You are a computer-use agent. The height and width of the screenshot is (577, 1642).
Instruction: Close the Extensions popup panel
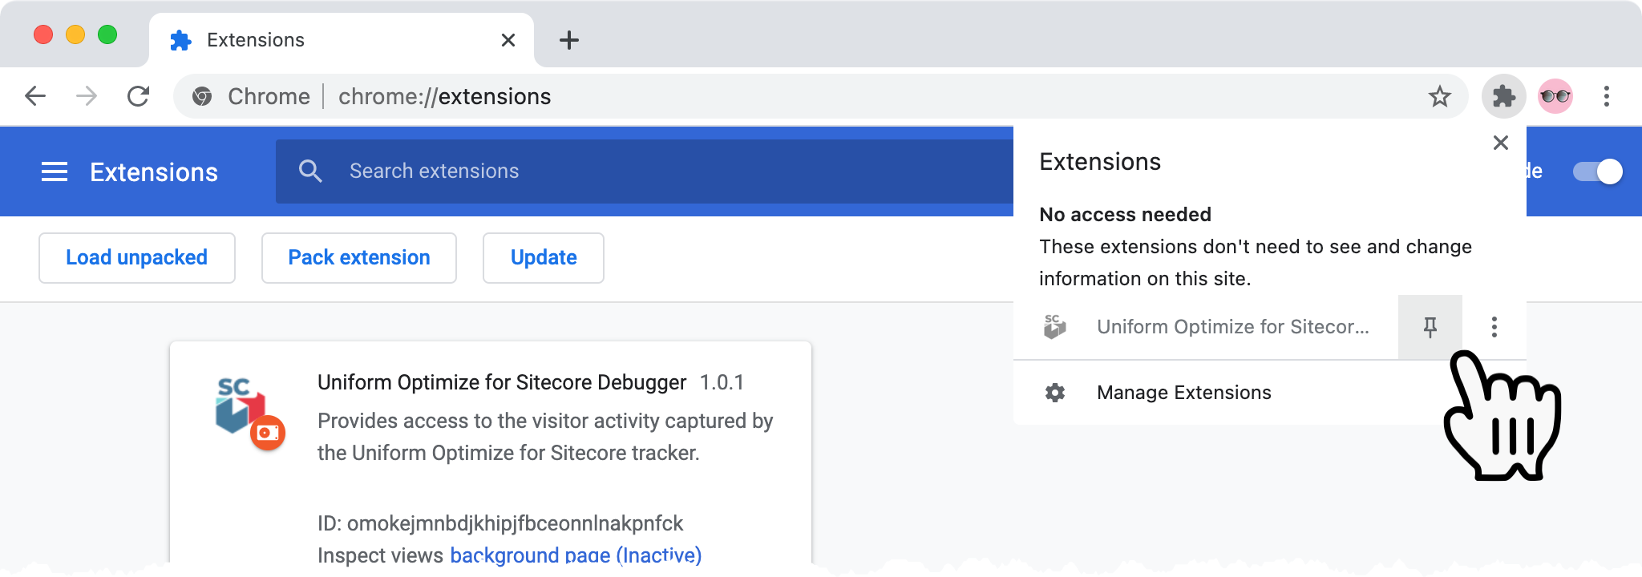tap(1501, 143)
